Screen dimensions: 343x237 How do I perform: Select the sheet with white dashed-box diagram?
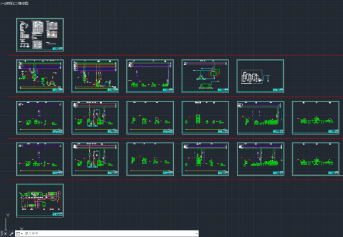[x=260, y=76]
